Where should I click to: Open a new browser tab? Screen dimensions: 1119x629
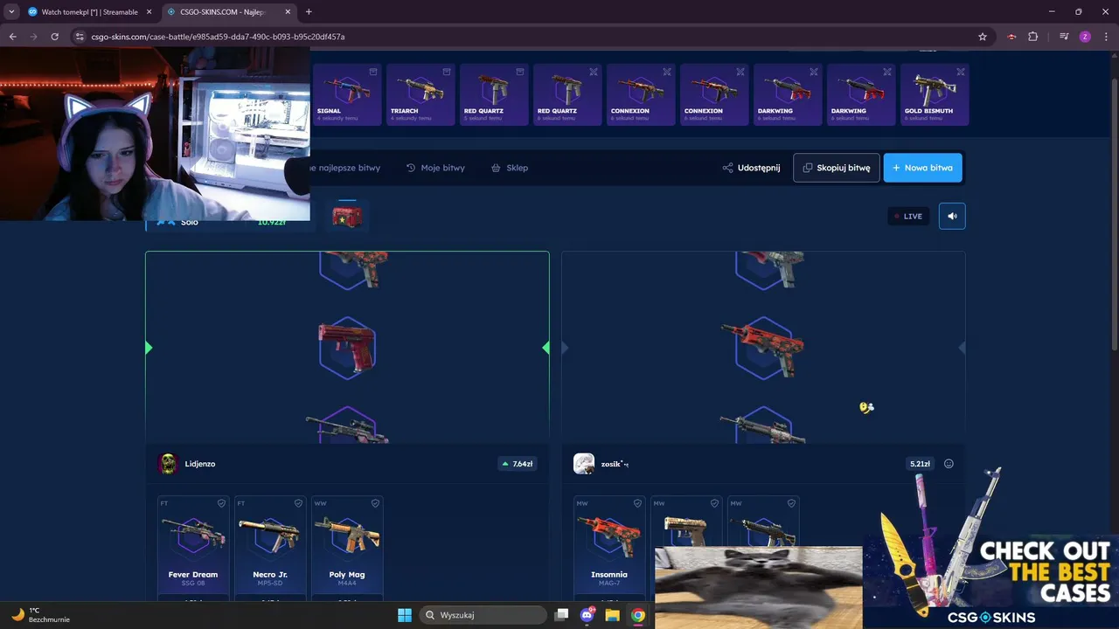pos(309,12)
